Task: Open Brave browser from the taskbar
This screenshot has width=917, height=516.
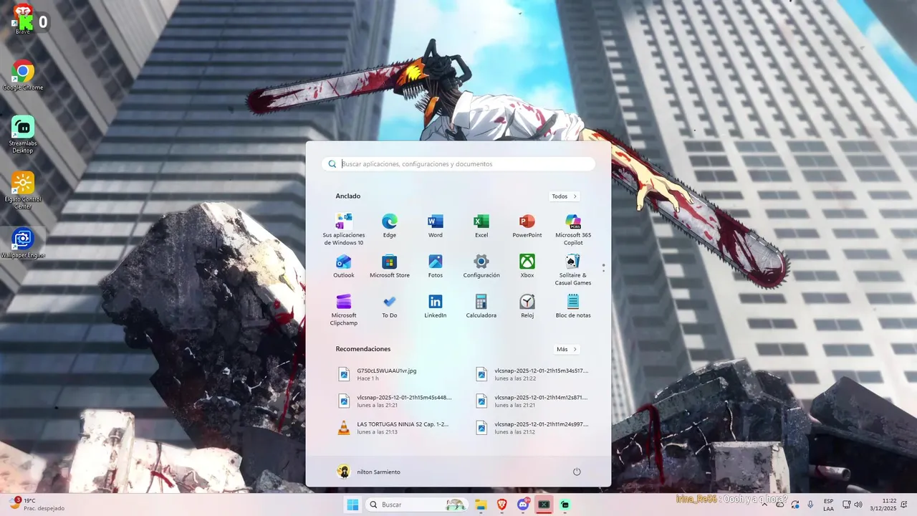Action: click(501, 505)
